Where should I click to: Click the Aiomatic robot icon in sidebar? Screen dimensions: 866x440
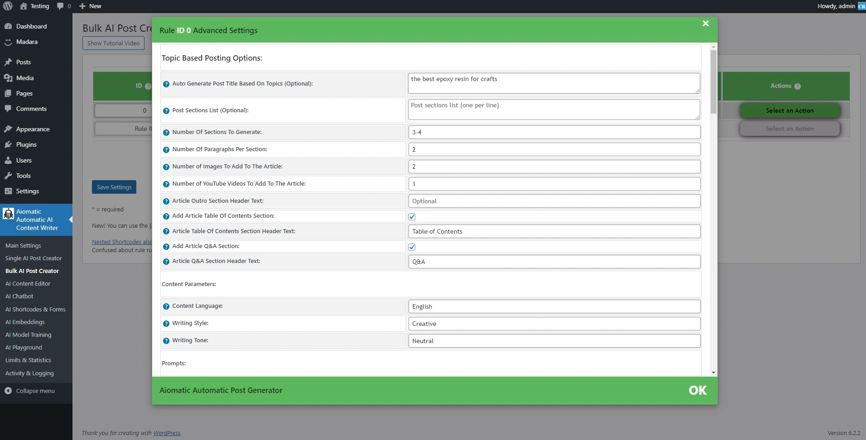click(8, 214)
